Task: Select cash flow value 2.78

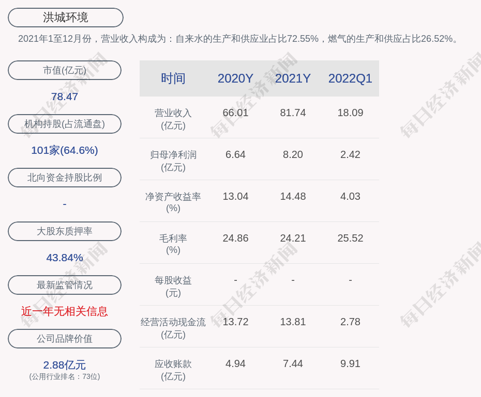Action: click(x=350, y=322)
